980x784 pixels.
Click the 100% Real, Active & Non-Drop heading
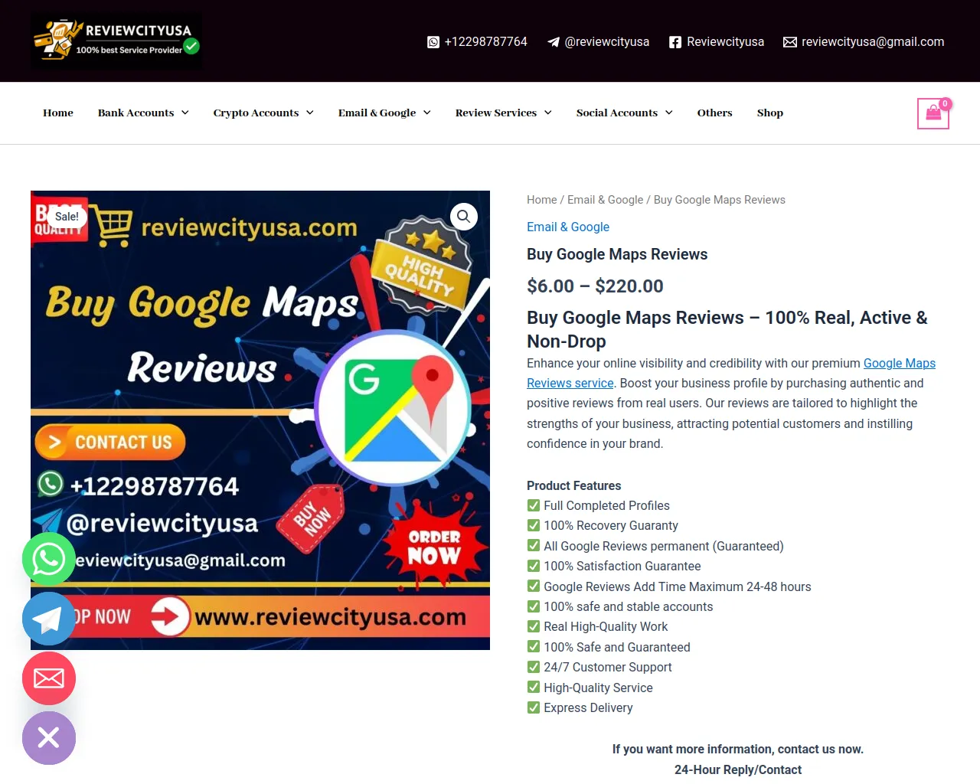click(727, 329)
